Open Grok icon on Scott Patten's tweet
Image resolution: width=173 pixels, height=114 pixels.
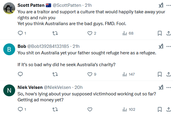point(161,5)
